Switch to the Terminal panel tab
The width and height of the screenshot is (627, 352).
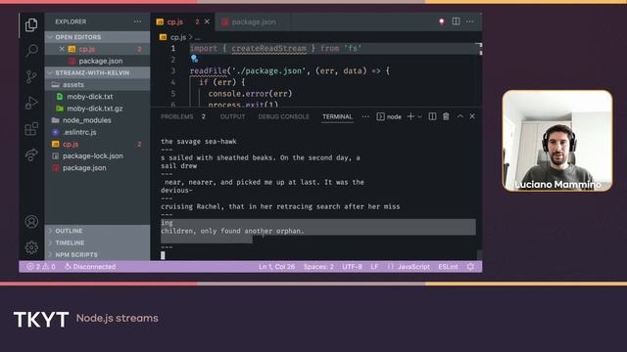tap(337, 116)
